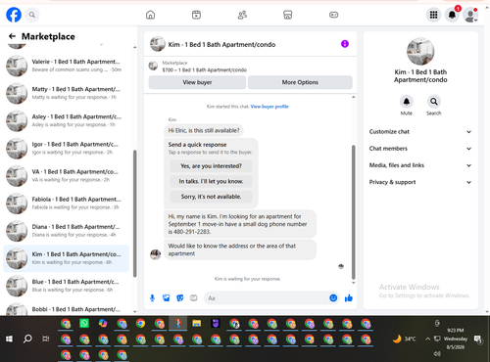Click Kim's message containing the phone number
Screen dimensions: 490x362
pyautogui.click(x=240, y=224)
